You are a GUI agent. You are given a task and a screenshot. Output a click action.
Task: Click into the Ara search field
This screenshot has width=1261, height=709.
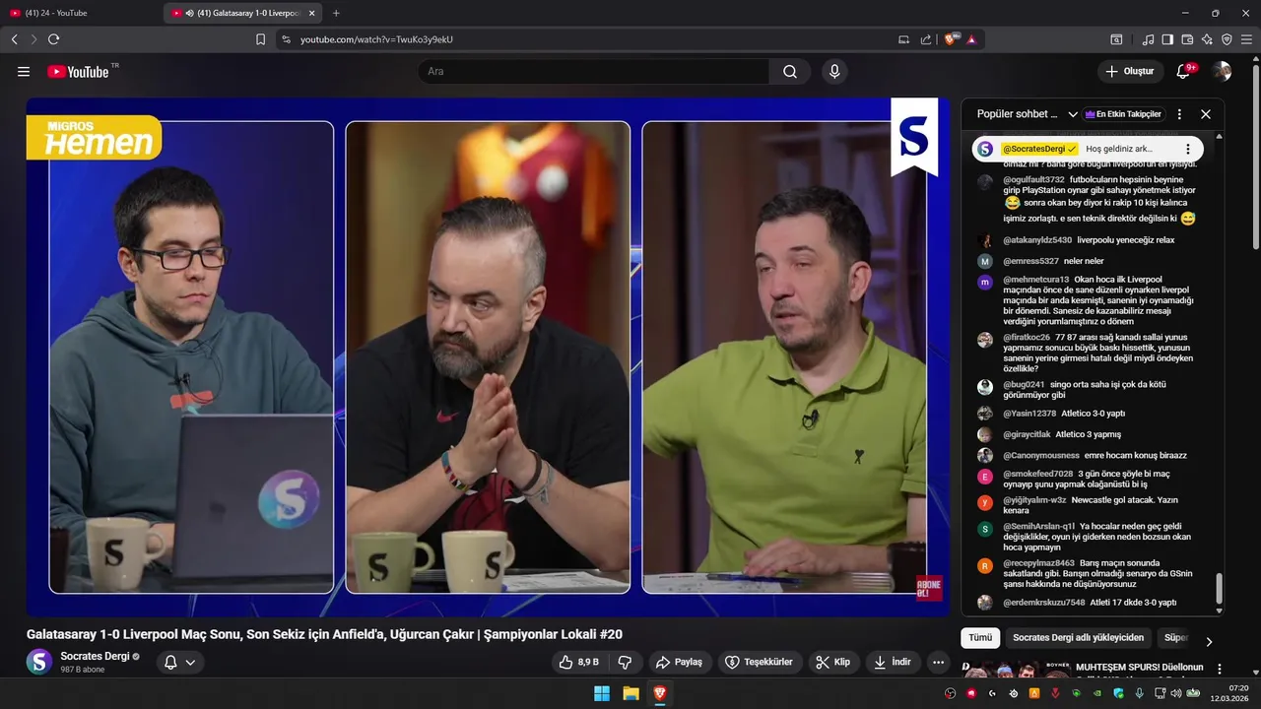click(595, 72)
